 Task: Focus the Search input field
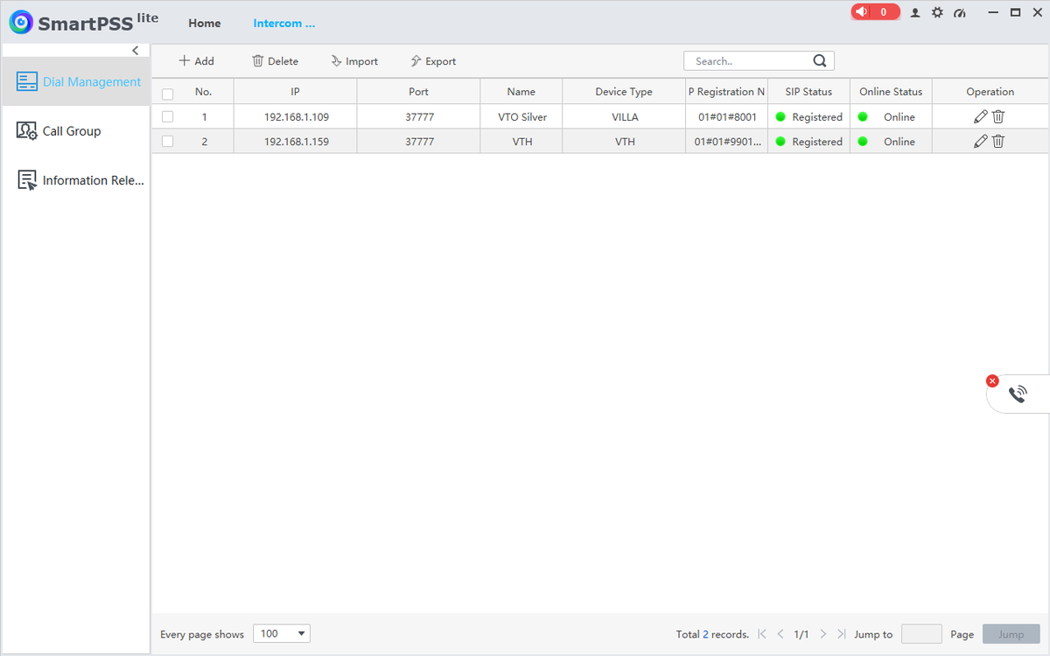click(749, 61)
